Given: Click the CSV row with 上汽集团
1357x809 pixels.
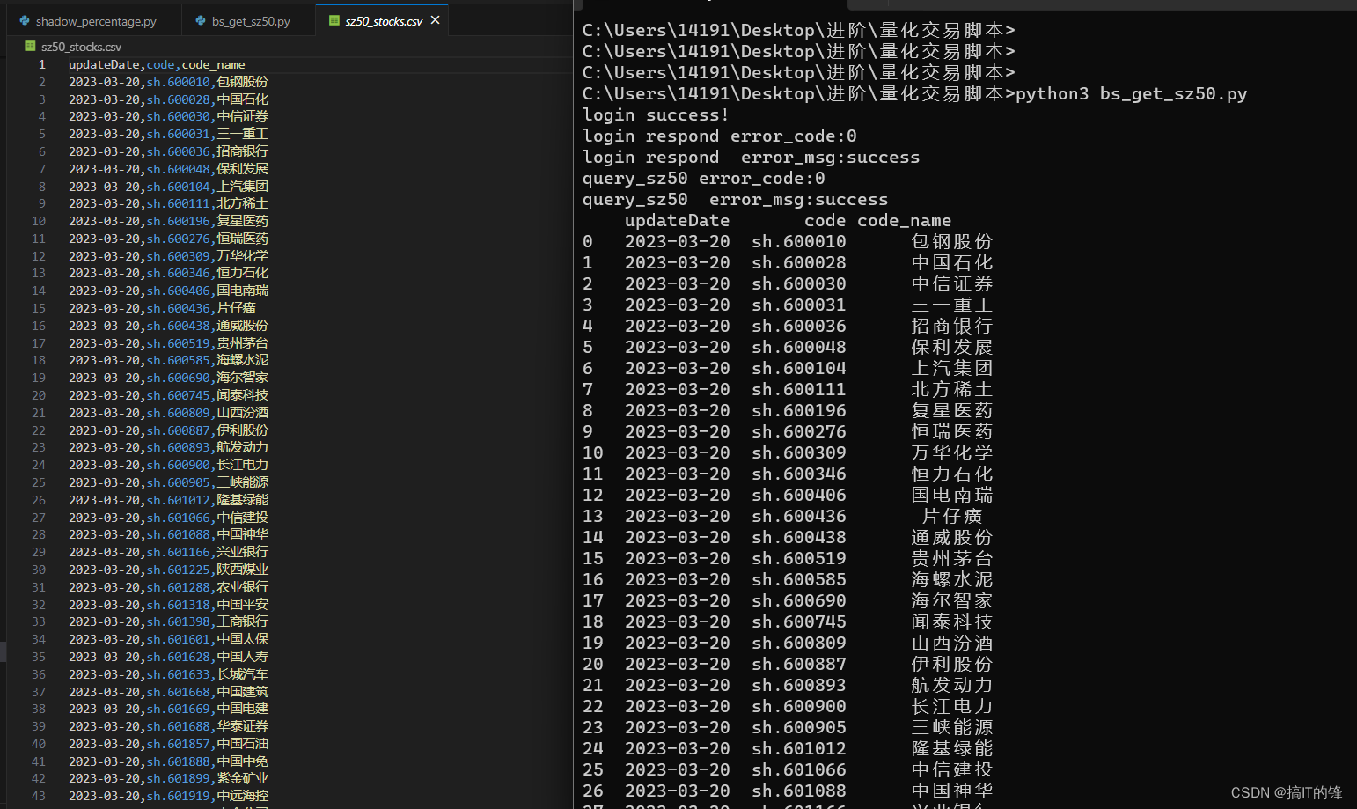Looking at the screenshot, I should (168, 187).
